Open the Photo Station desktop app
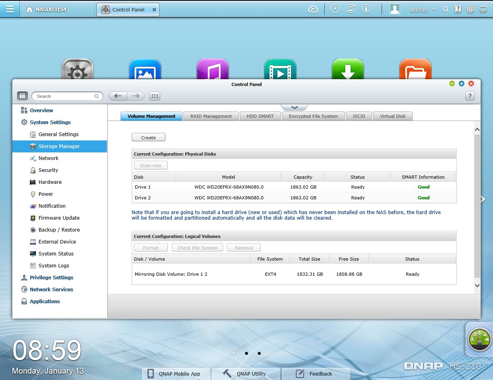Screen dimensions: 493x380 tap(145, 69)
